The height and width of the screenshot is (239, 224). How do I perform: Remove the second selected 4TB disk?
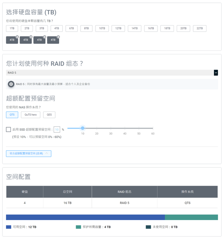31,37
